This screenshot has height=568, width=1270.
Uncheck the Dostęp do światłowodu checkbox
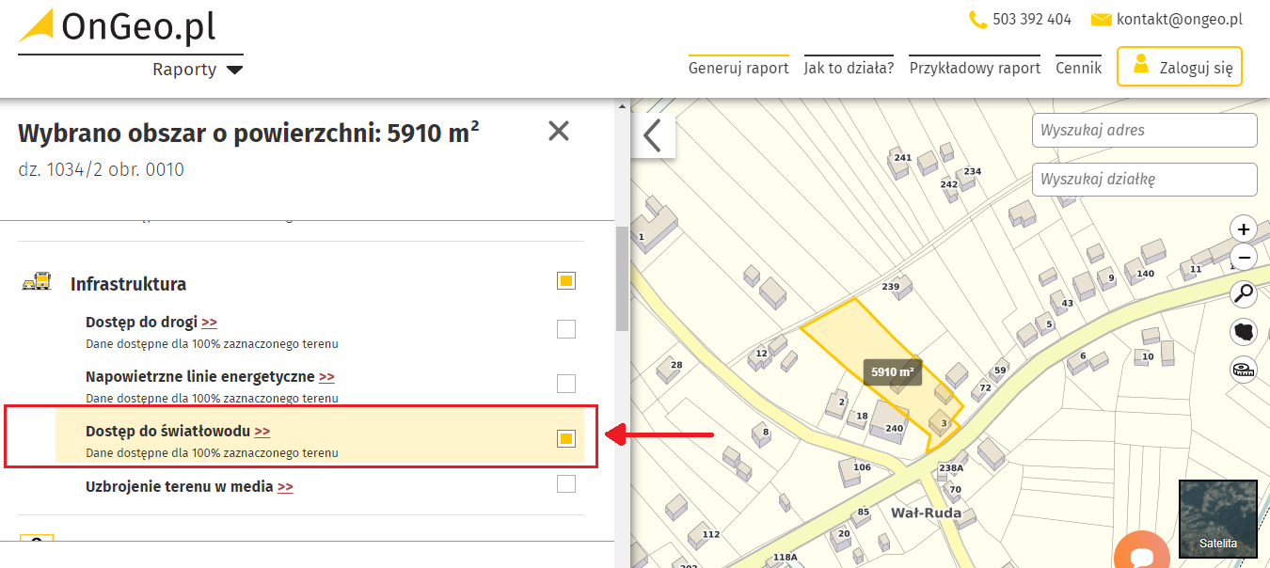(565, 438)
